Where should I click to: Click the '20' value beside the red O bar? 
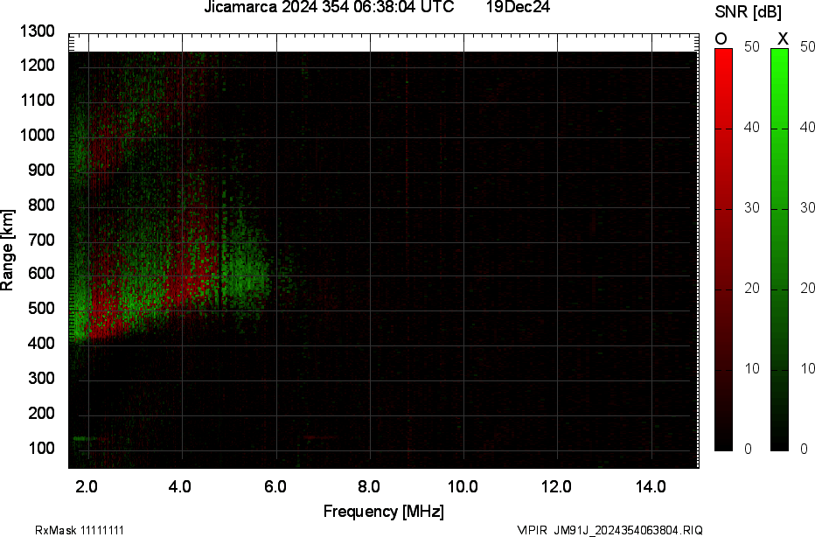(751, 289)
